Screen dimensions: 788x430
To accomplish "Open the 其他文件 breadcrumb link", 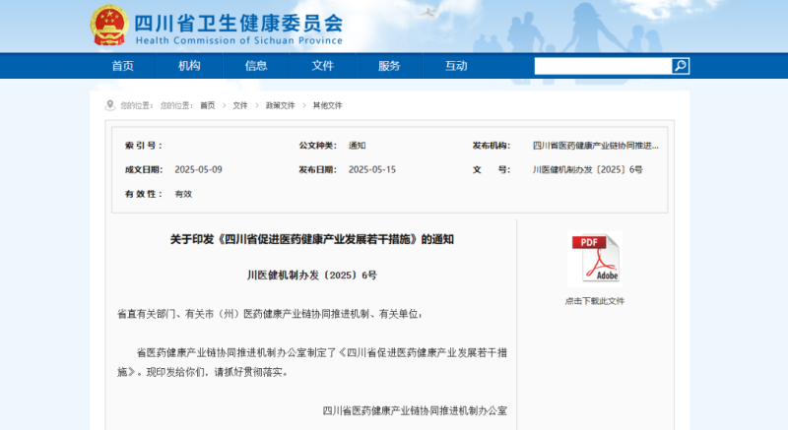I will coord(328,105).
